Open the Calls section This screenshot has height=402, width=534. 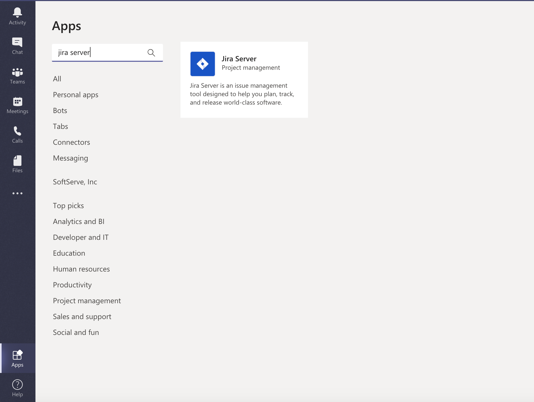(17, 134)
